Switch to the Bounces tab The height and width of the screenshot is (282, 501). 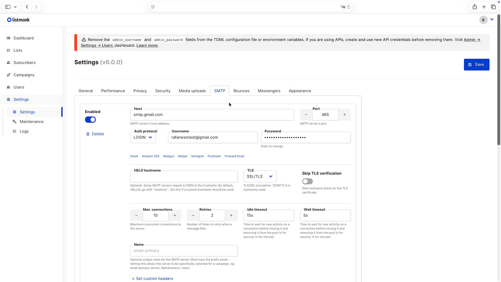[241, 91]
